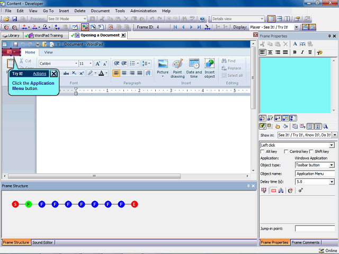The height and width of the screenshot is (254, 339).
Task: Open the Go To menu
Action: [x=48, y=11]
